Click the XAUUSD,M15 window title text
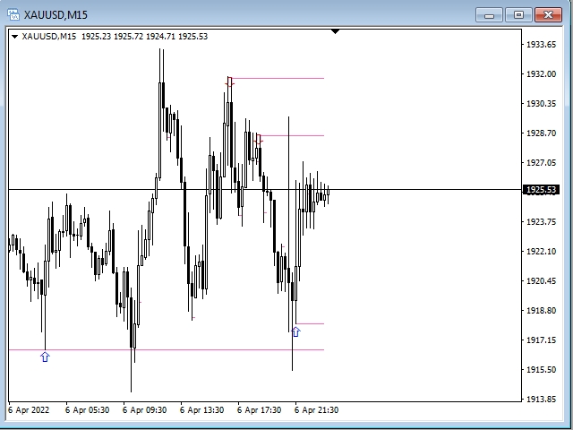 [x=56, y=15]
